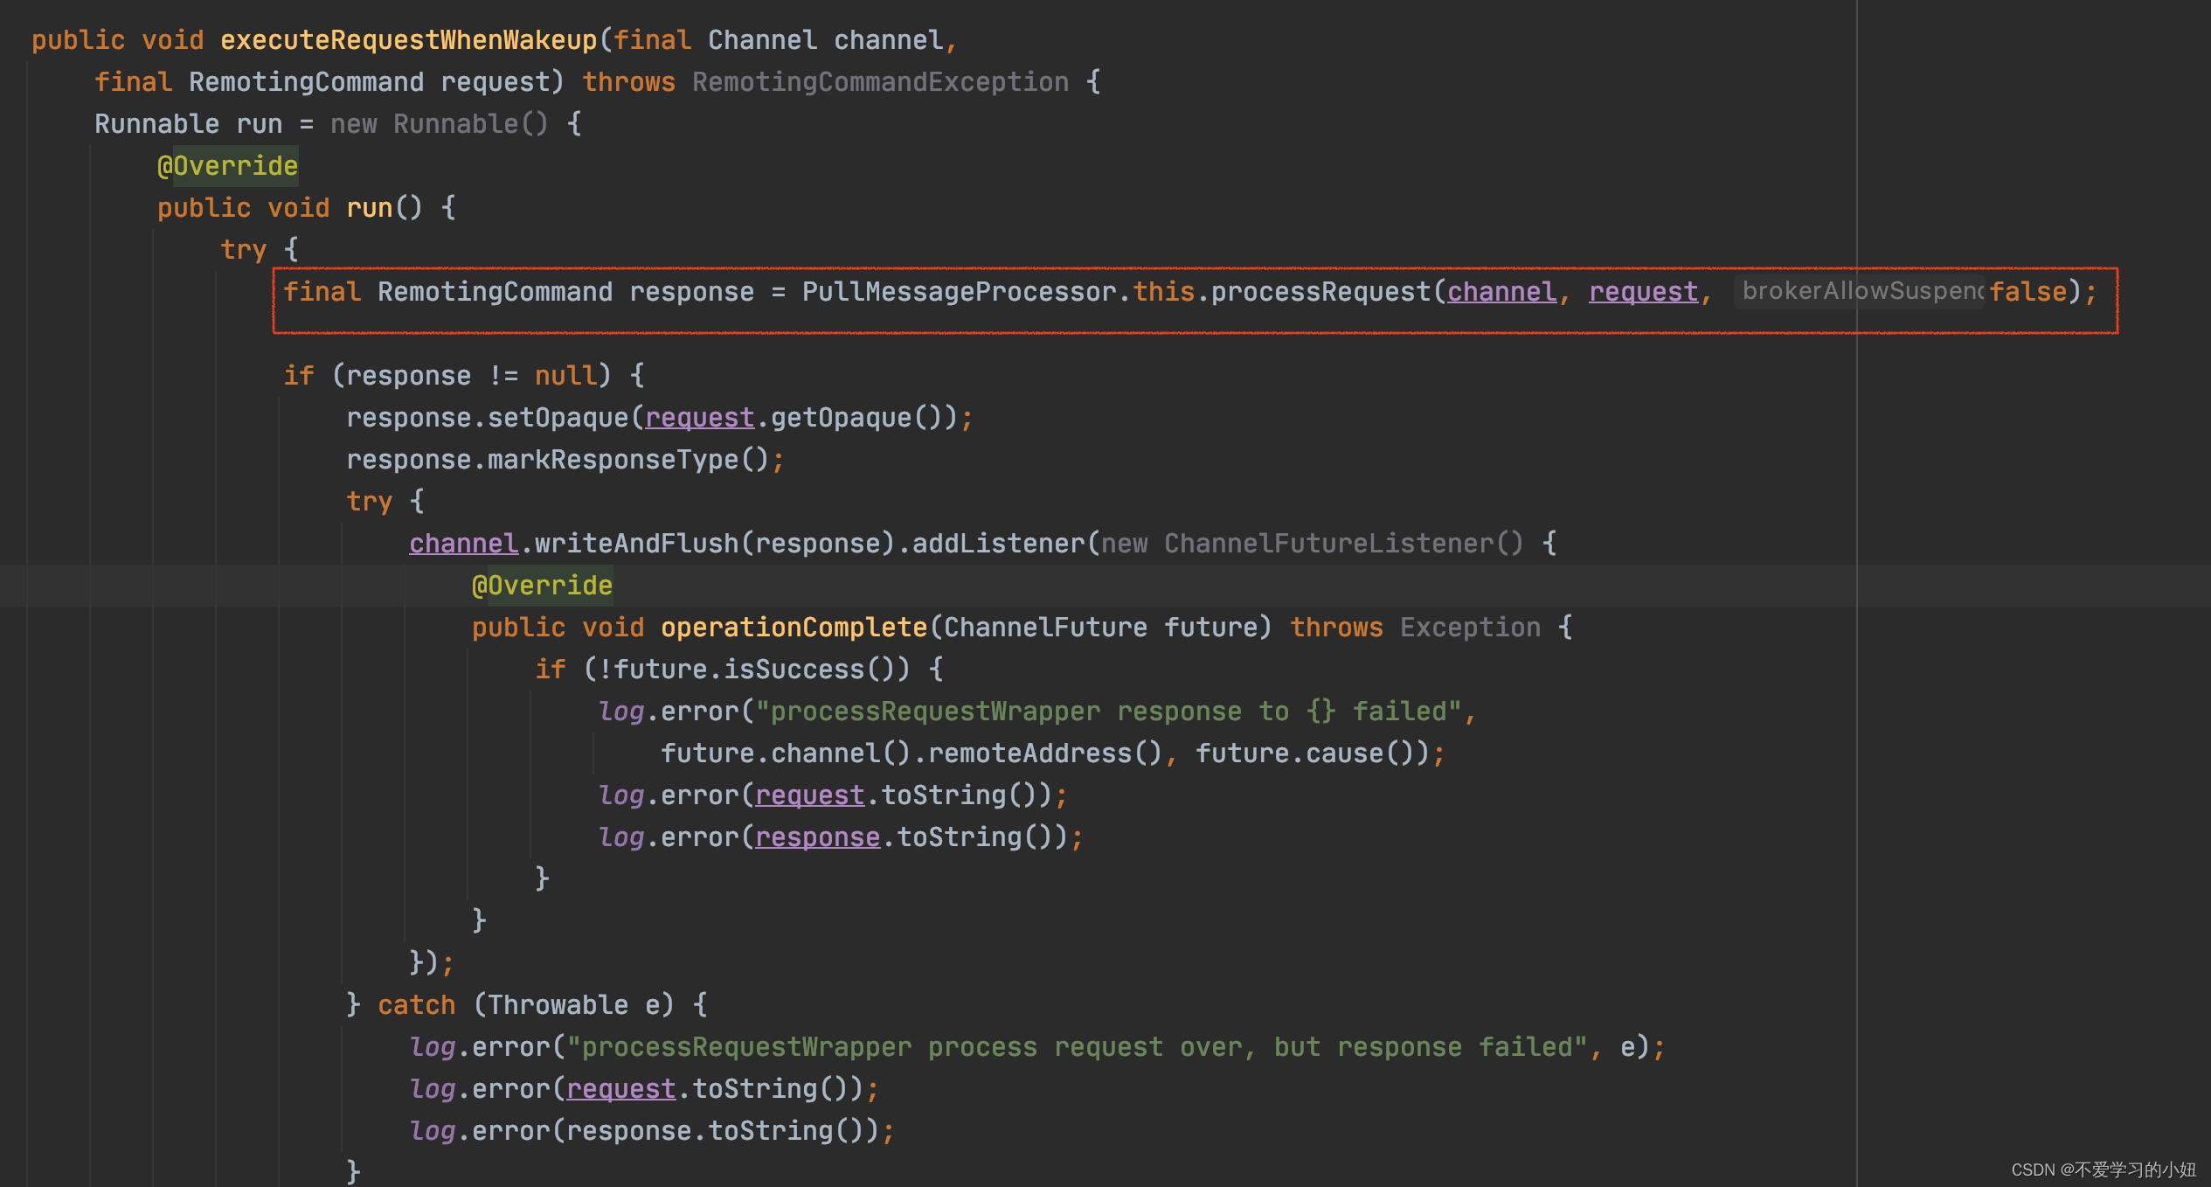Click the 'run' method name in 'public void run()'

point(369,208)
